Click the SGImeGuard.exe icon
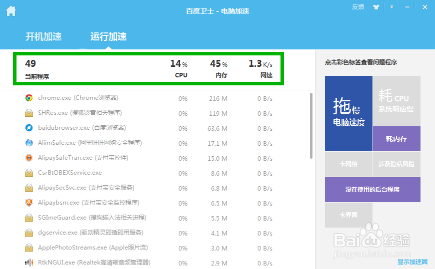 [x=29, y=218]
